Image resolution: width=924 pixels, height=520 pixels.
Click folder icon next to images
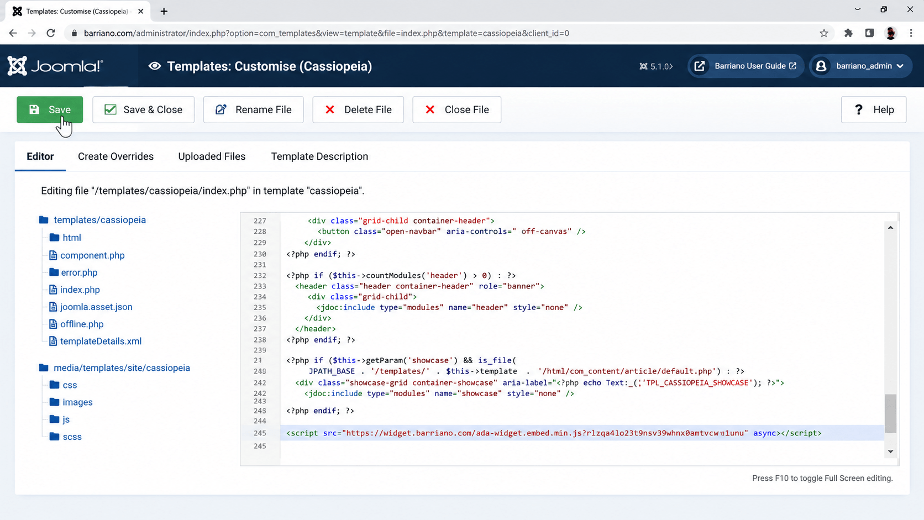[54, 402]
